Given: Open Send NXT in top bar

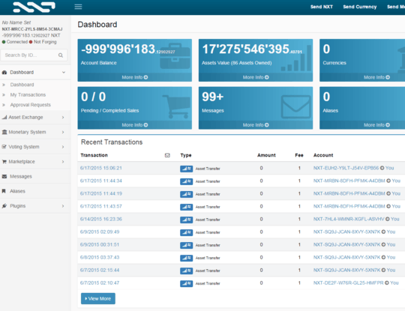Looking at the screenshot, I should (321, 7).
